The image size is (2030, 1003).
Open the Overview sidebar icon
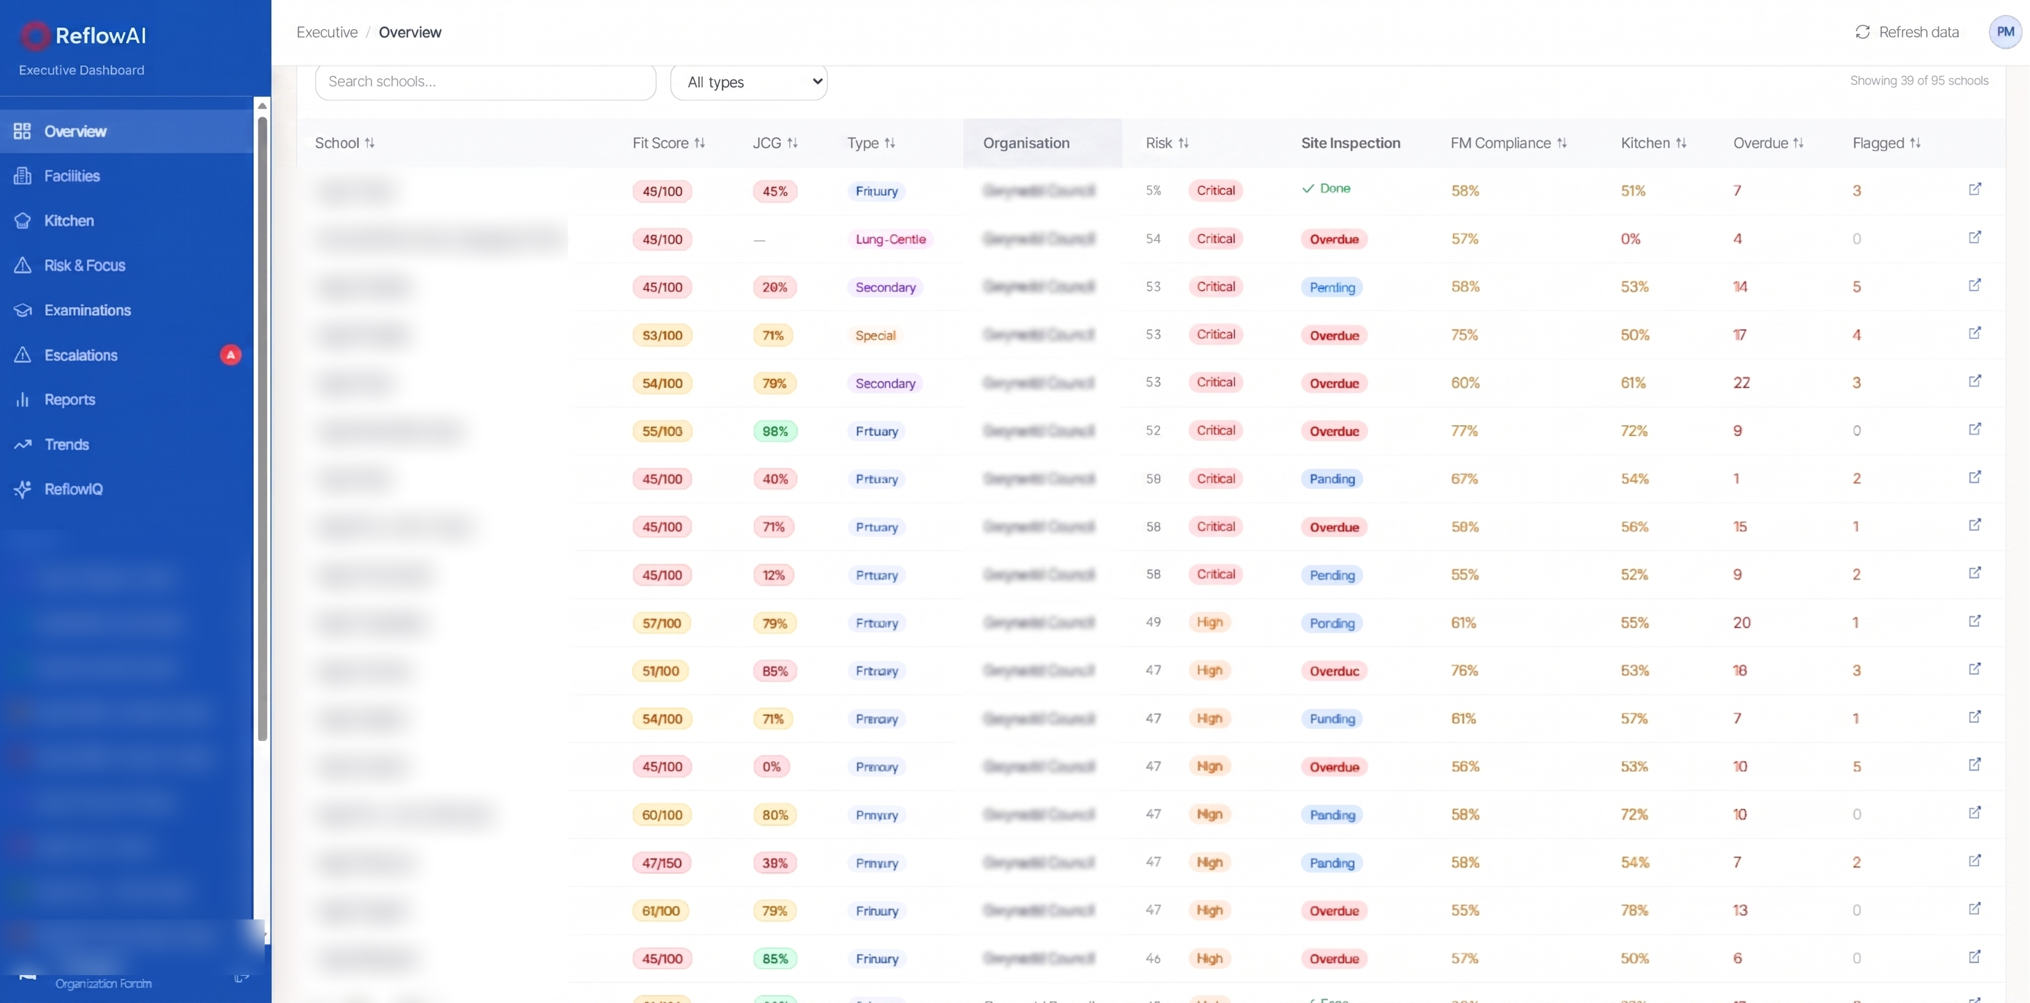pyautogui.click(x=22, y=132)
